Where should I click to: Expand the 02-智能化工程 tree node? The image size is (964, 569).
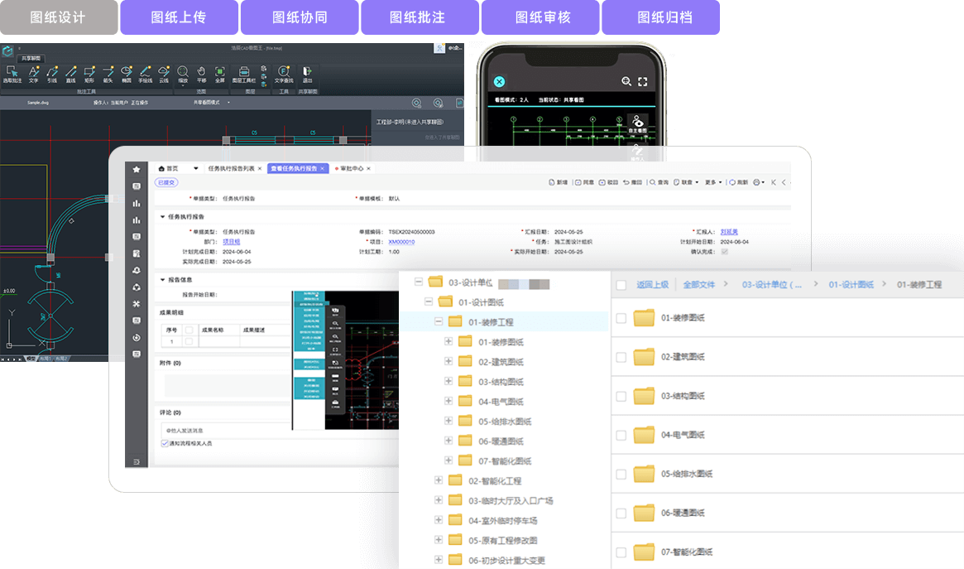pos(439,480)
